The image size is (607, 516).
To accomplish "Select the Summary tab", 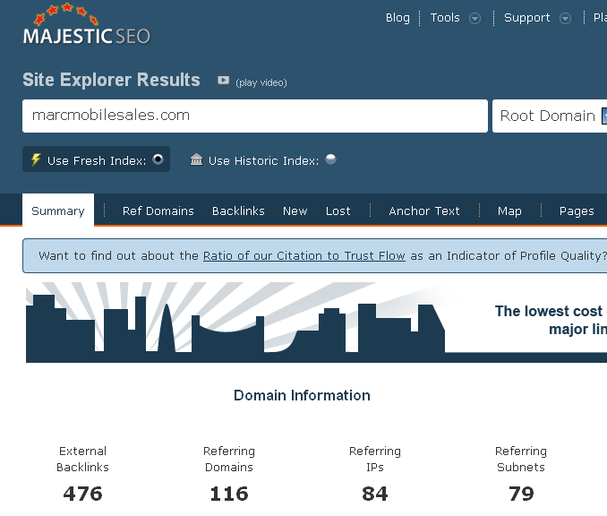I will (x=57, y=211).
